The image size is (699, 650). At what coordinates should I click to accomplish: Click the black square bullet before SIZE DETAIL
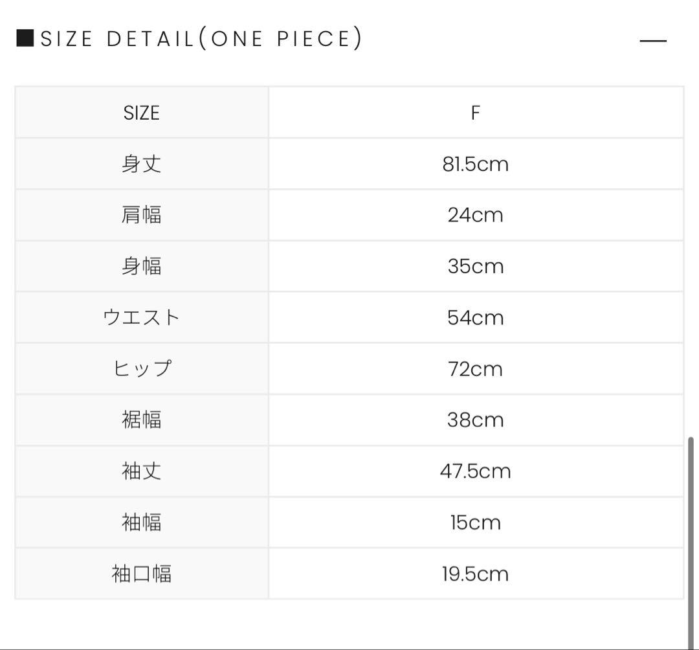[x=25, y=39]
